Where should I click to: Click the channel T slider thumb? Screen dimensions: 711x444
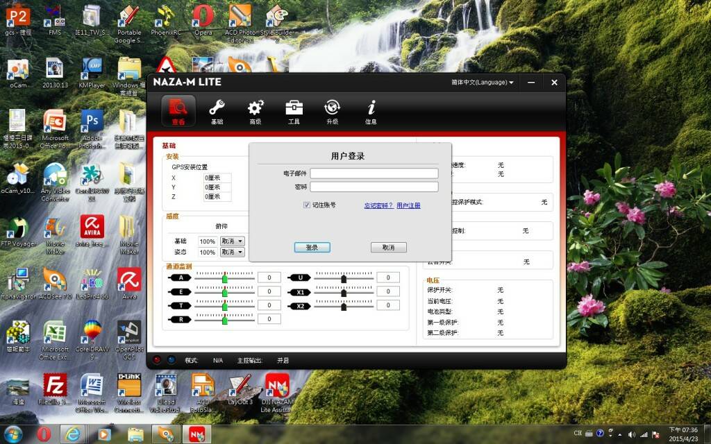pos(225,306)
